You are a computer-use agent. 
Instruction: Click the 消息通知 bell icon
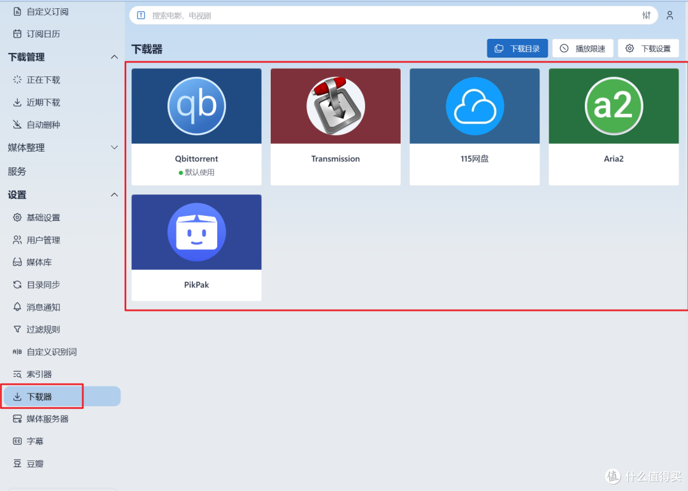[17, 307]
